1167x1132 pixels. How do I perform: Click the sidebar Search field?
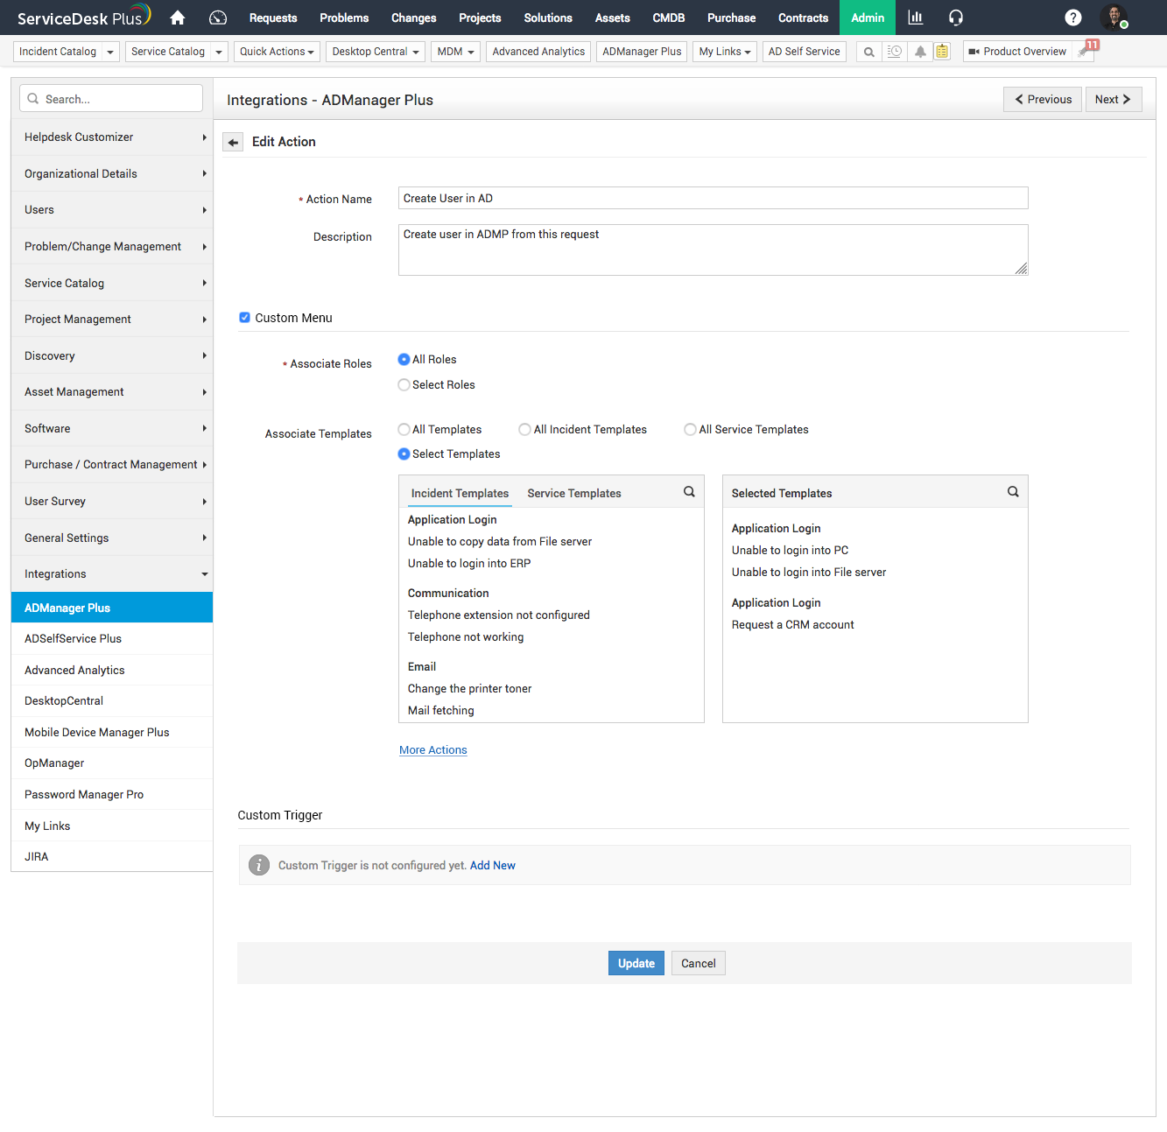coord(111,99)
